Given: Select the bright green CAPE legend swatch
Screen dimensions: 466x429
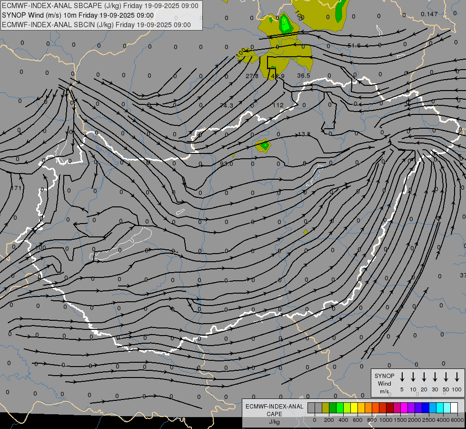Looking at the screenshot, I should (x=340, y=408).
